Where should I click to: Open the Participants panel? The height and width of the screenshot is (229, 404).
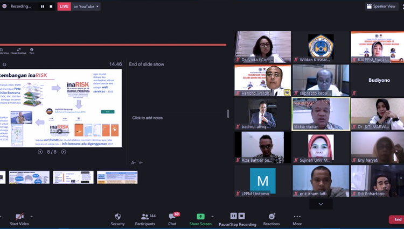(x=145, y=217)
